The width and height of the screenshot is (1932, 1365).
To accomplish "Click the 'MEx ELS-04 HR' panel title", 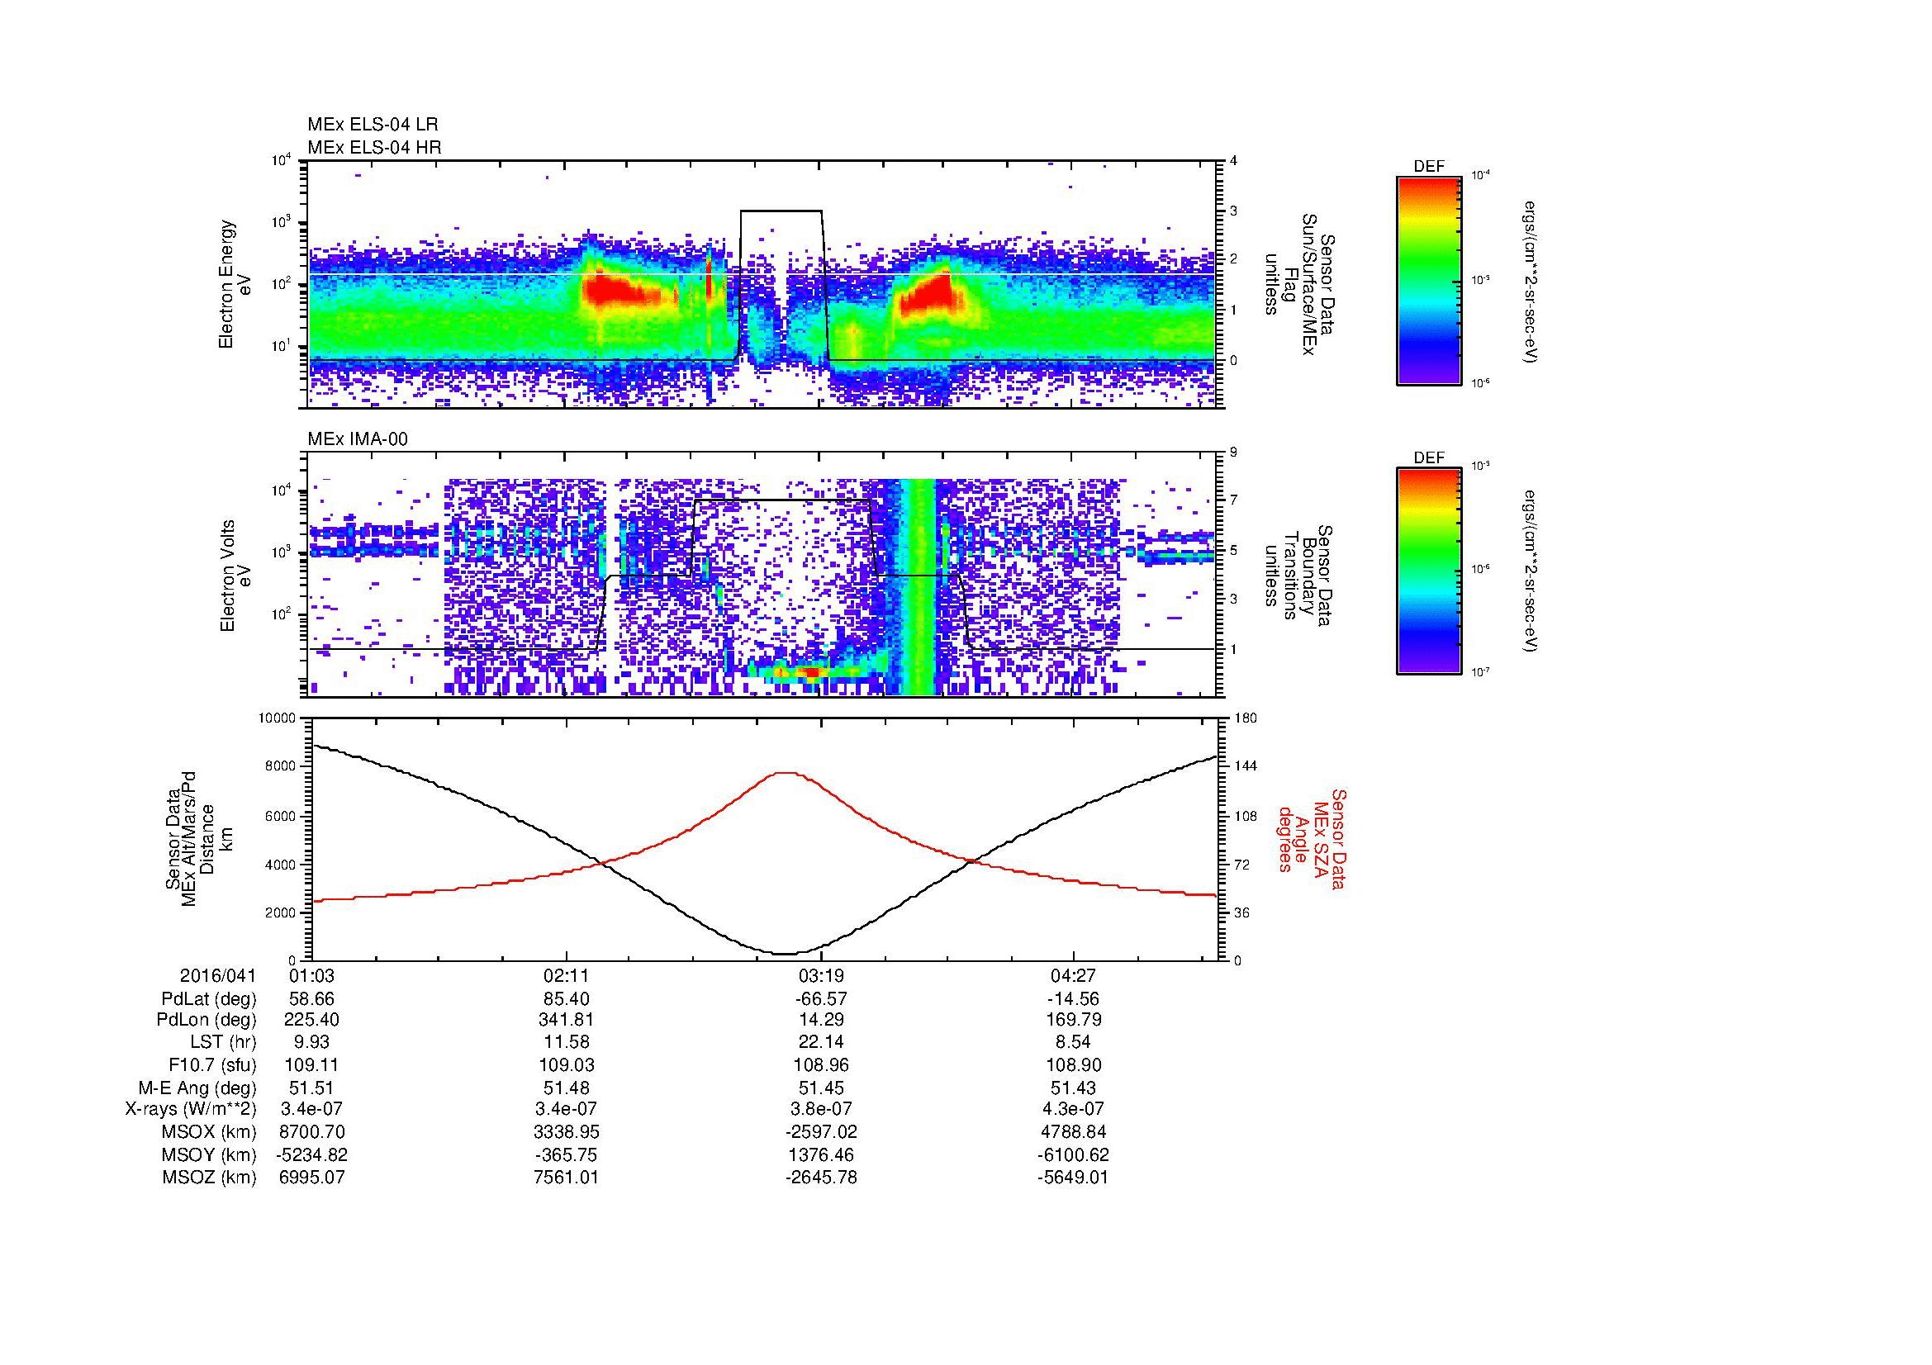I will 374,147.
